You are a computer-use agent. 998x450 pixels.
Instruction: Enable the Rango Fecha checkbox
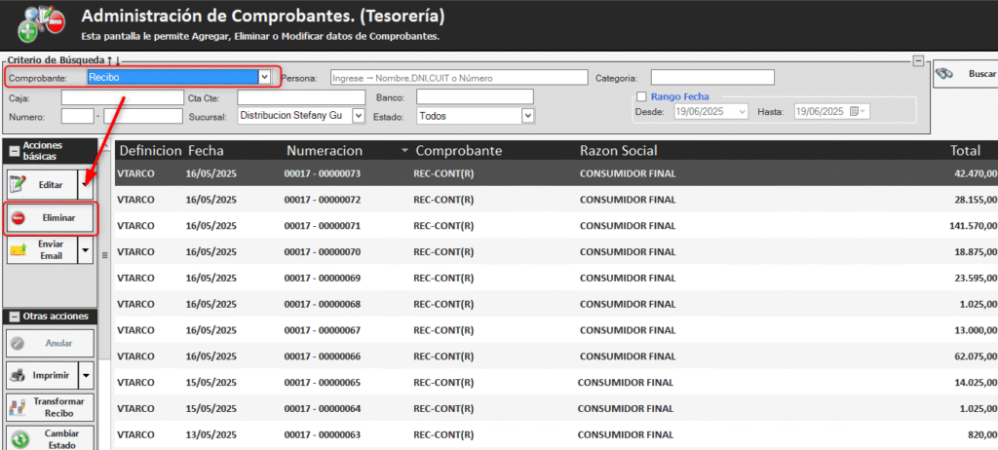[x=640, y=96]
